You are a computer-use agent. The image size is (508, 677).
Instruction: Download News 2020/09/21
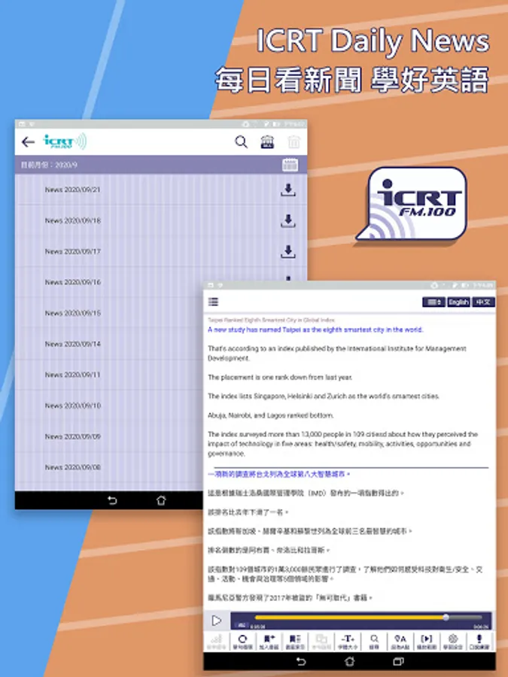288,190
